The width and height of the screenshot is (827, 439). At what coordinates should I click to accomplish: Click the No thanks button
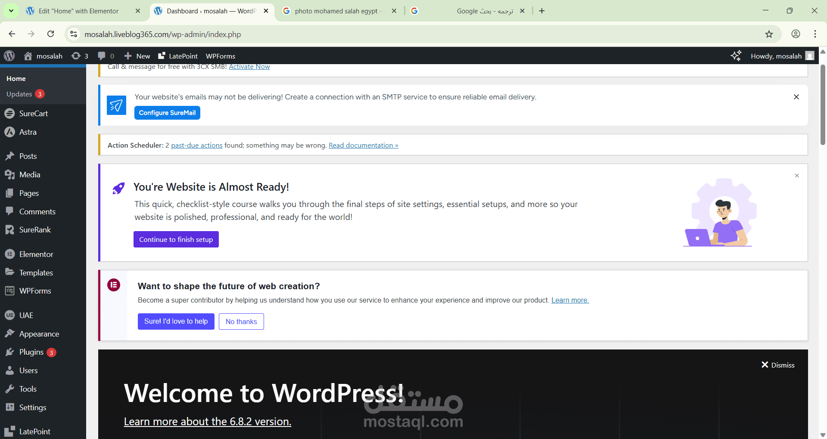241,322
